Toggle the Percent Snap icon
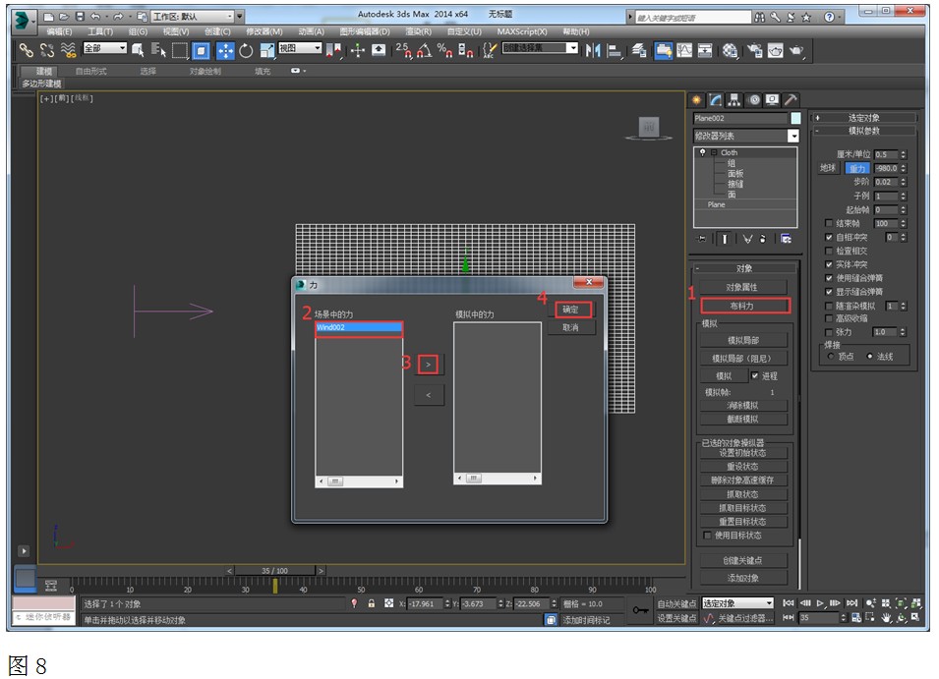 [x=444, y=51]
